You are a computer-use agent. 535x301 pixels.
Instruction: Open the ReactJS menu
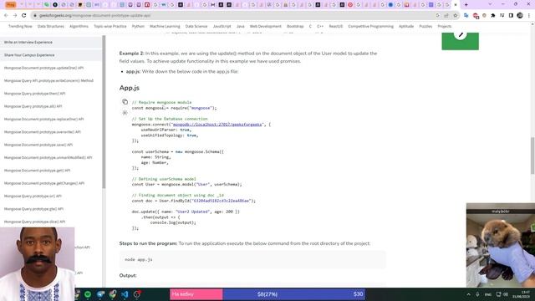(336, 26)
